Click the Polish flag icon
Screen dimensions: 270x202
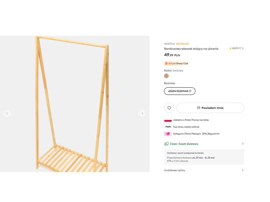[x=168, y=120]
